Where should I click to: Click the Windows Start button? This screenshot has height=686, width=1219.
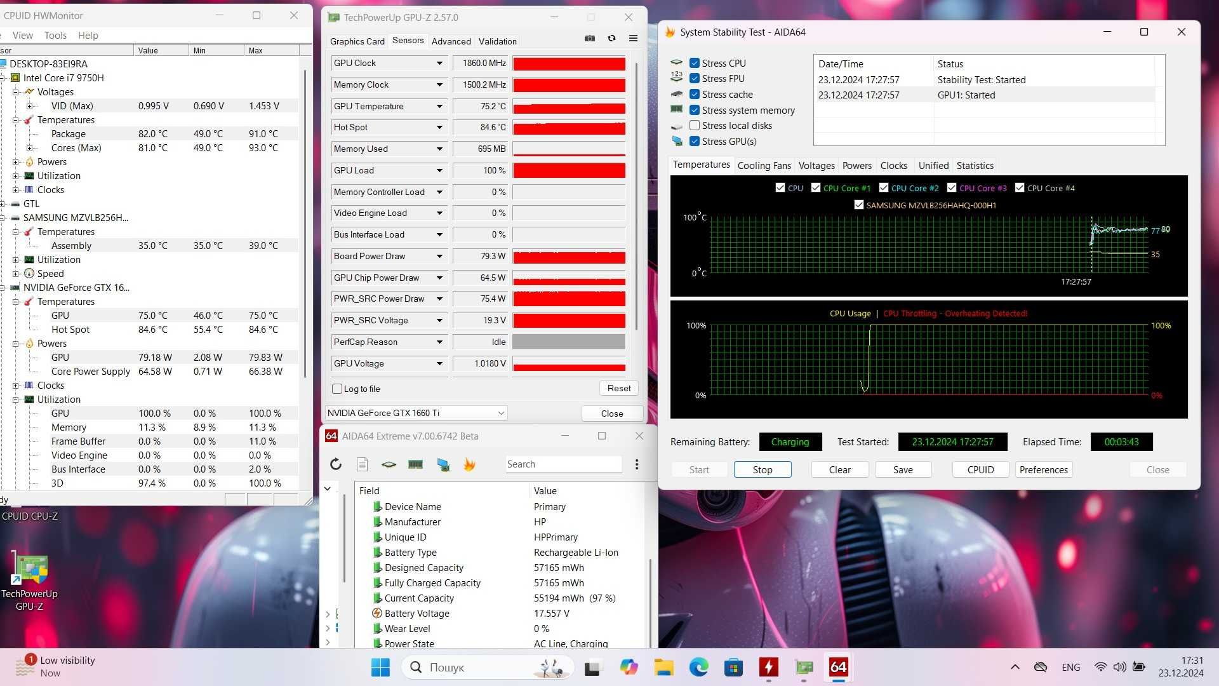380,667
